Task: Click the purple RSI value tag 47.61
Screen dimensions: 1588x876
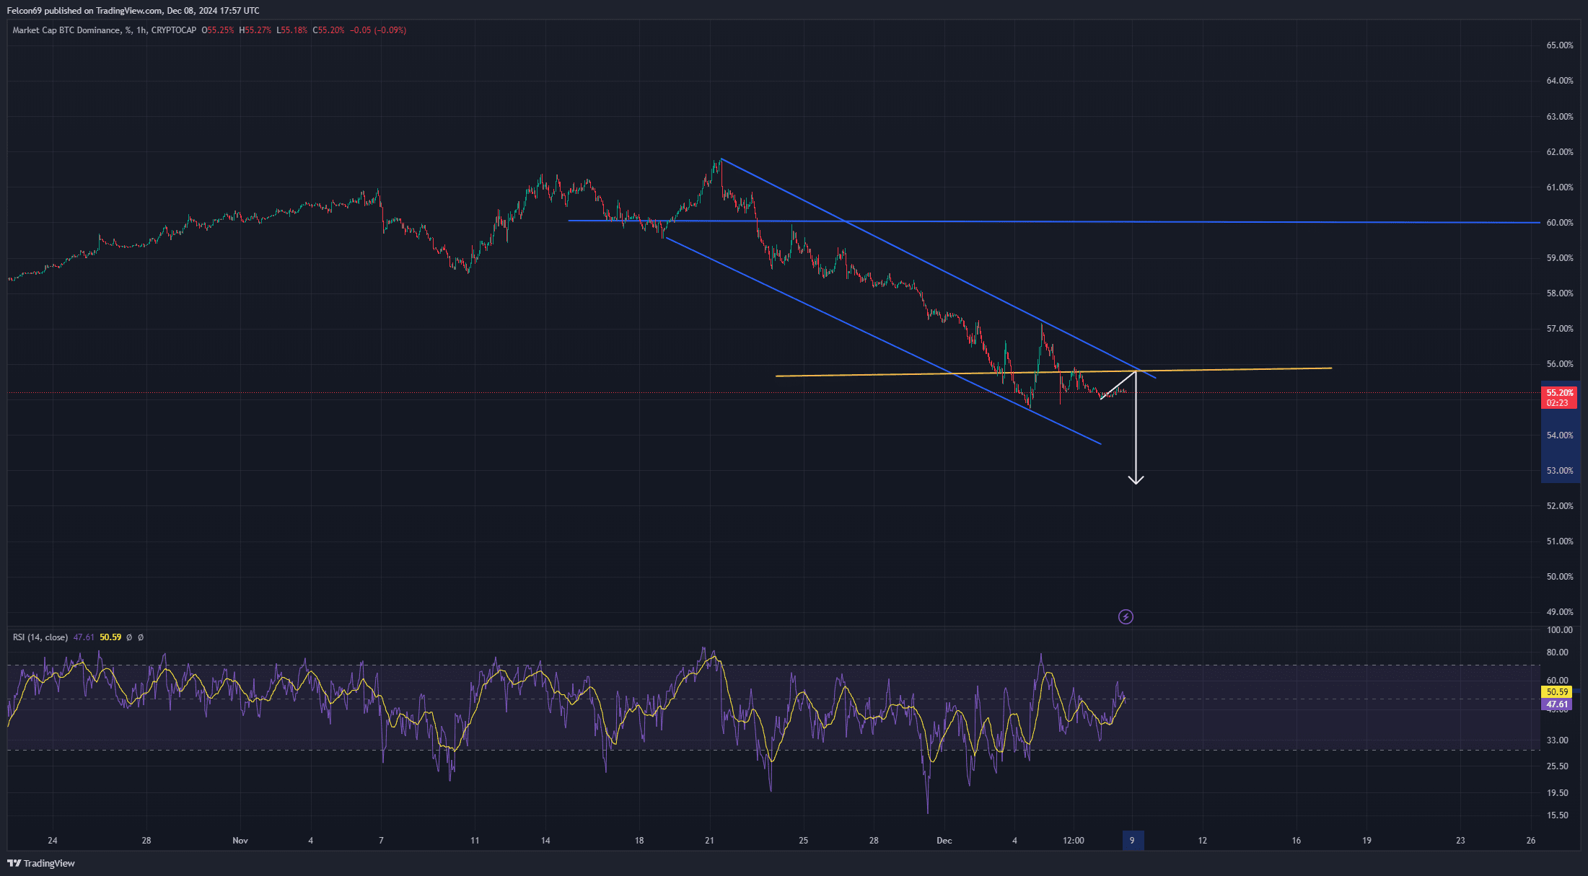Action: (1556, 704)
